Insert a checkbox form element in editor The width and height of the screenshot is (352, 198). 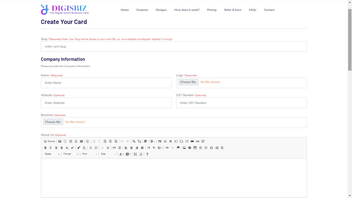165,141
